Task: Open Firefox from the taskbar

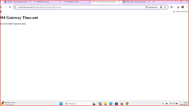Action: coord(122,104)
